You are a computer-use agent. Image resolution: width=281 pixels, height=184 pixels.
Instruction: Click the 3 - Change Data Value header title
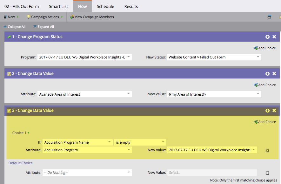coord(33,111)
